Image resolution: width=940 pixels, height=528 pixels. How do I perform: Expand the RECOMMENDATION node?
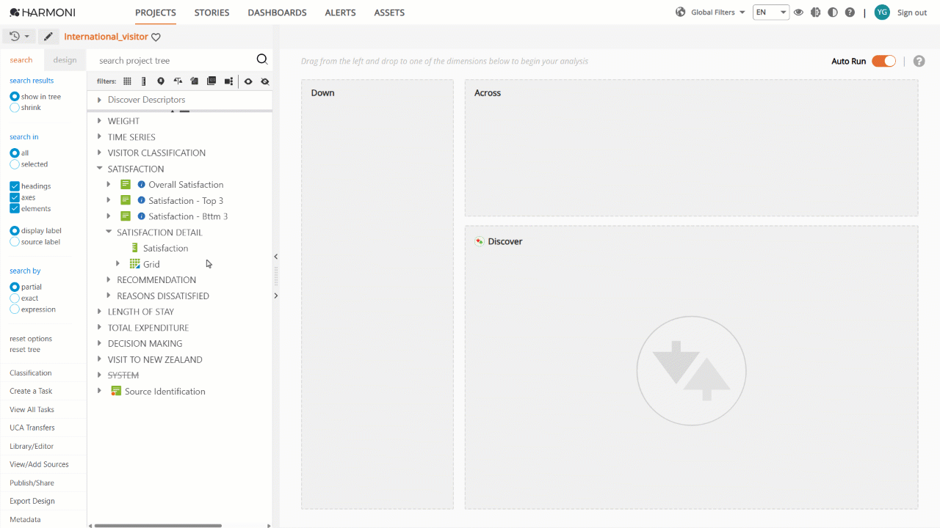(109, 280)
